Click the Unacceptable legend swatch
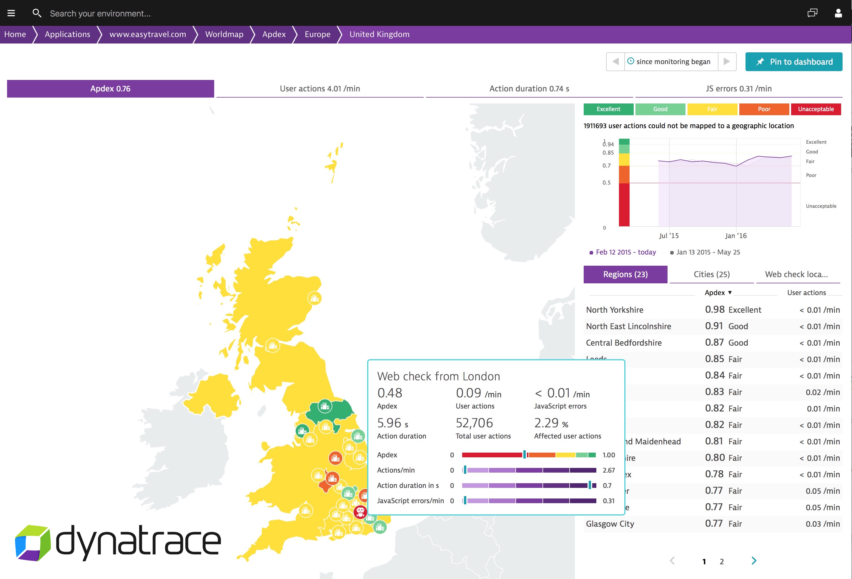The width and height of the screenshot is (852, 579). [816, 109]
